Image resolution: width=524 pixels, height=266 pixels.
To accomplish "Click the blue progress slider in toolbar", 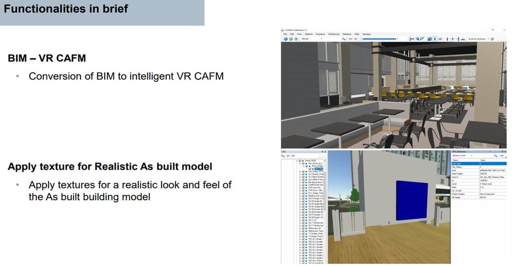I will 379,39.
